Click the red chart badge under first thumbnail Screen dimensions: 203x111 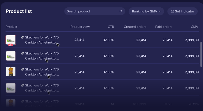(x=11, y=45)
